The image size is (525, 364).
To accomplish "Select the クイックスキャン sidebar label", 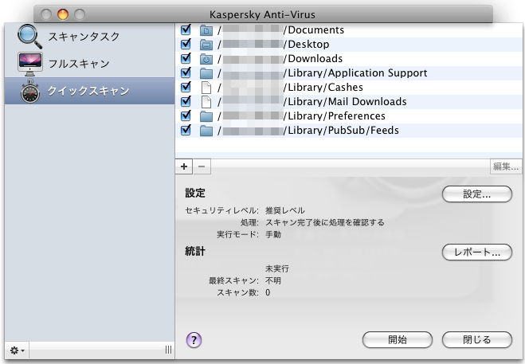I will pos(88,91).
